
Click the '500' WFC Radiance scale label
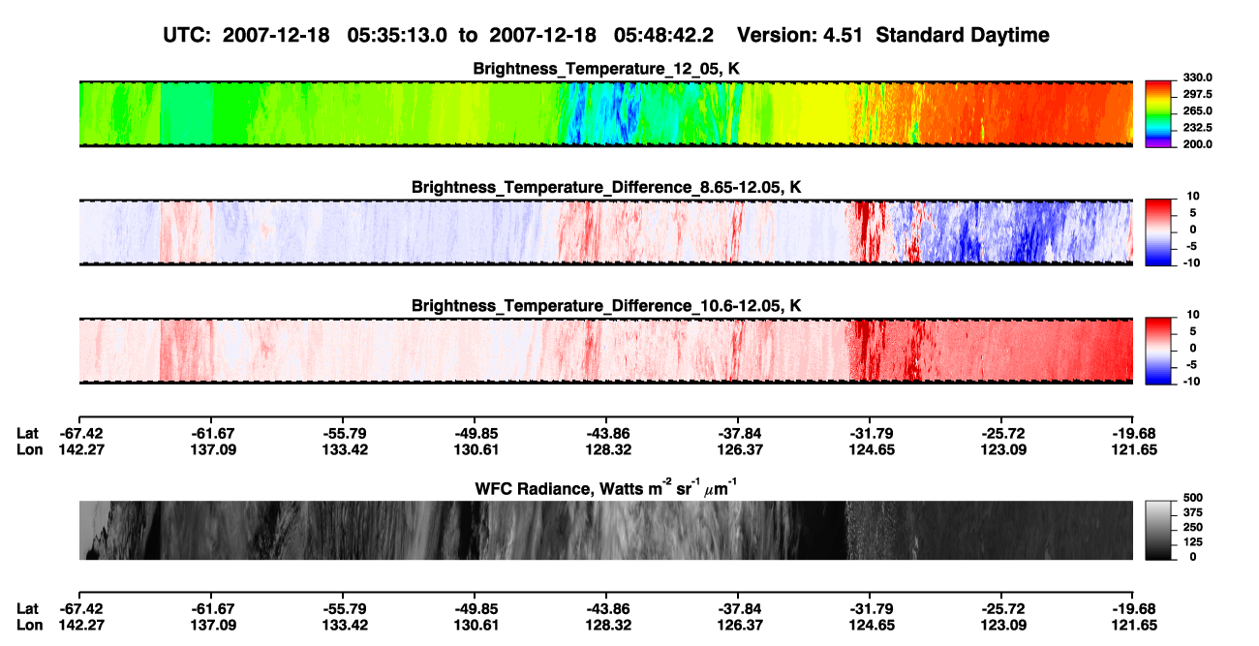[x=1195, y=499]
